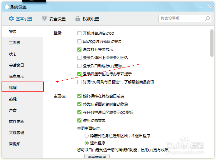
Task: Check 登录后弹出上次未关闭会话
Action: point(79,57)
